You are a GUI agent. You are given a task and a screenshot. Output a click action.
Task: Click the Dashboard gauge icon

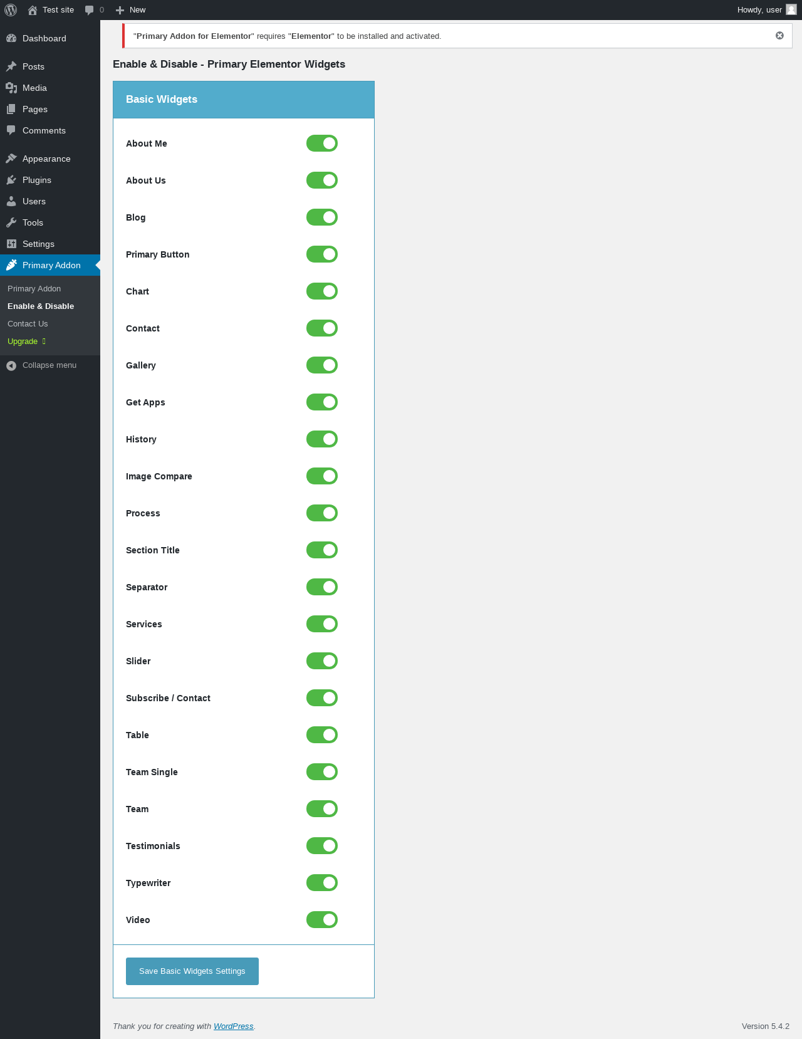(x=11, y=38)
